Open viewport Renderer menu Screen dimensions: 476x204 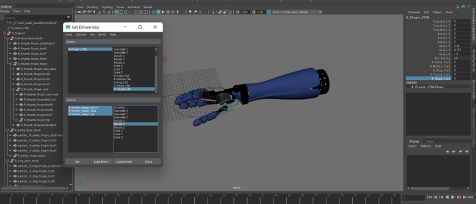click(x=134, y=7)
